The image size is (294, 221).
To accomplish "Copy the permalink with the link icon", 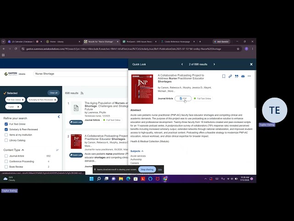I will [230, 76].
